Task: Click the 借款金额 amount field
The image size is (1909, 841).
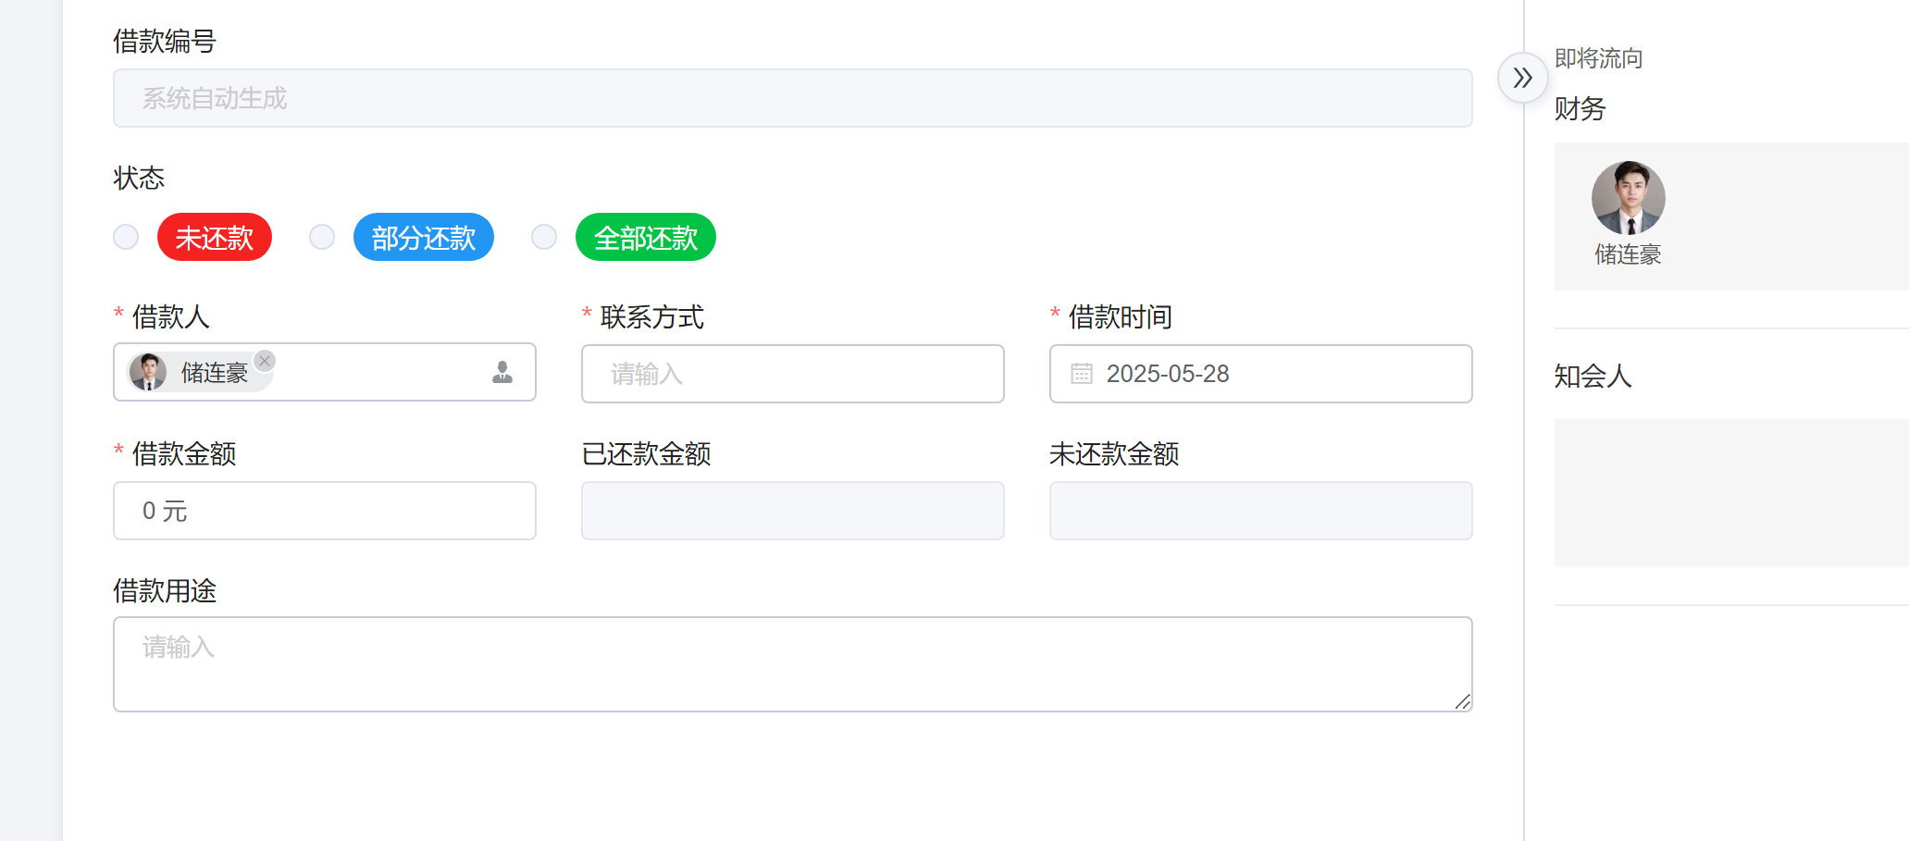Action: [324, 511]
